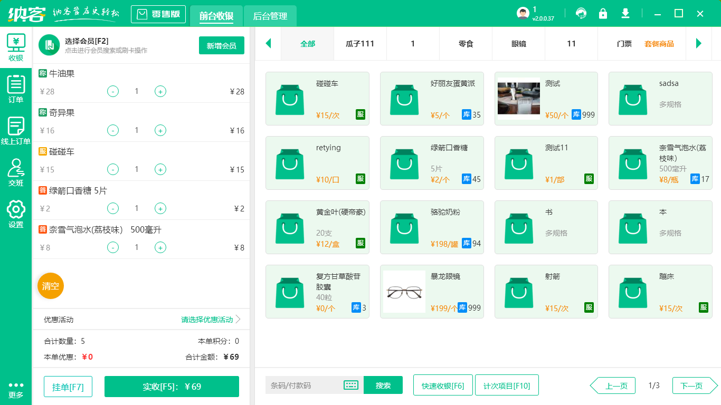Screen dimensions: 721x405
Task: Expand the 请选择优惠活动 discount selector
Action: pos(206,319)
